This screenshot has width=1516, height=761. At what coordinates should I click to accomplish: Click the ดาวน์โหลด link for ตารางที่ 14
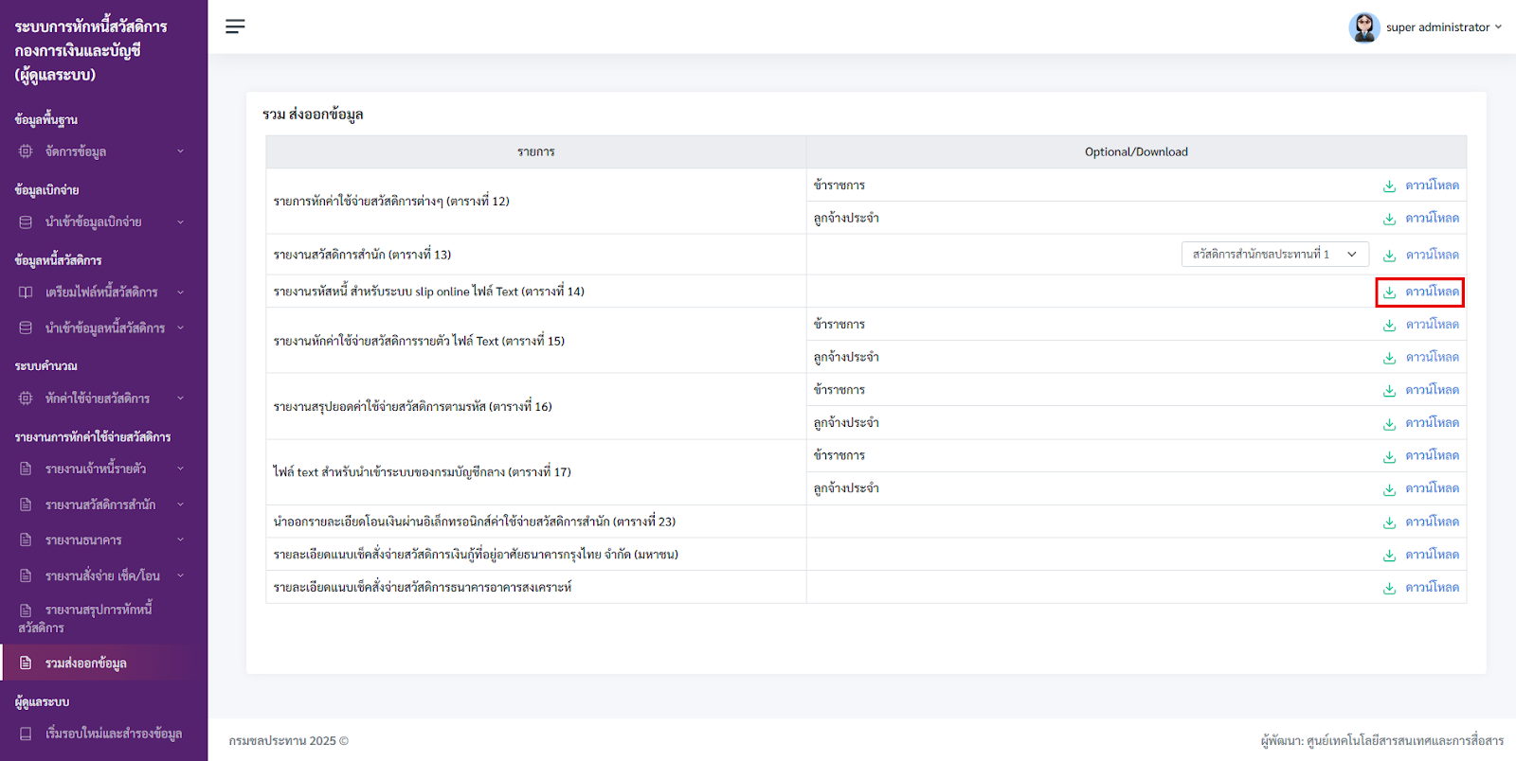[x=1432, y=292]
